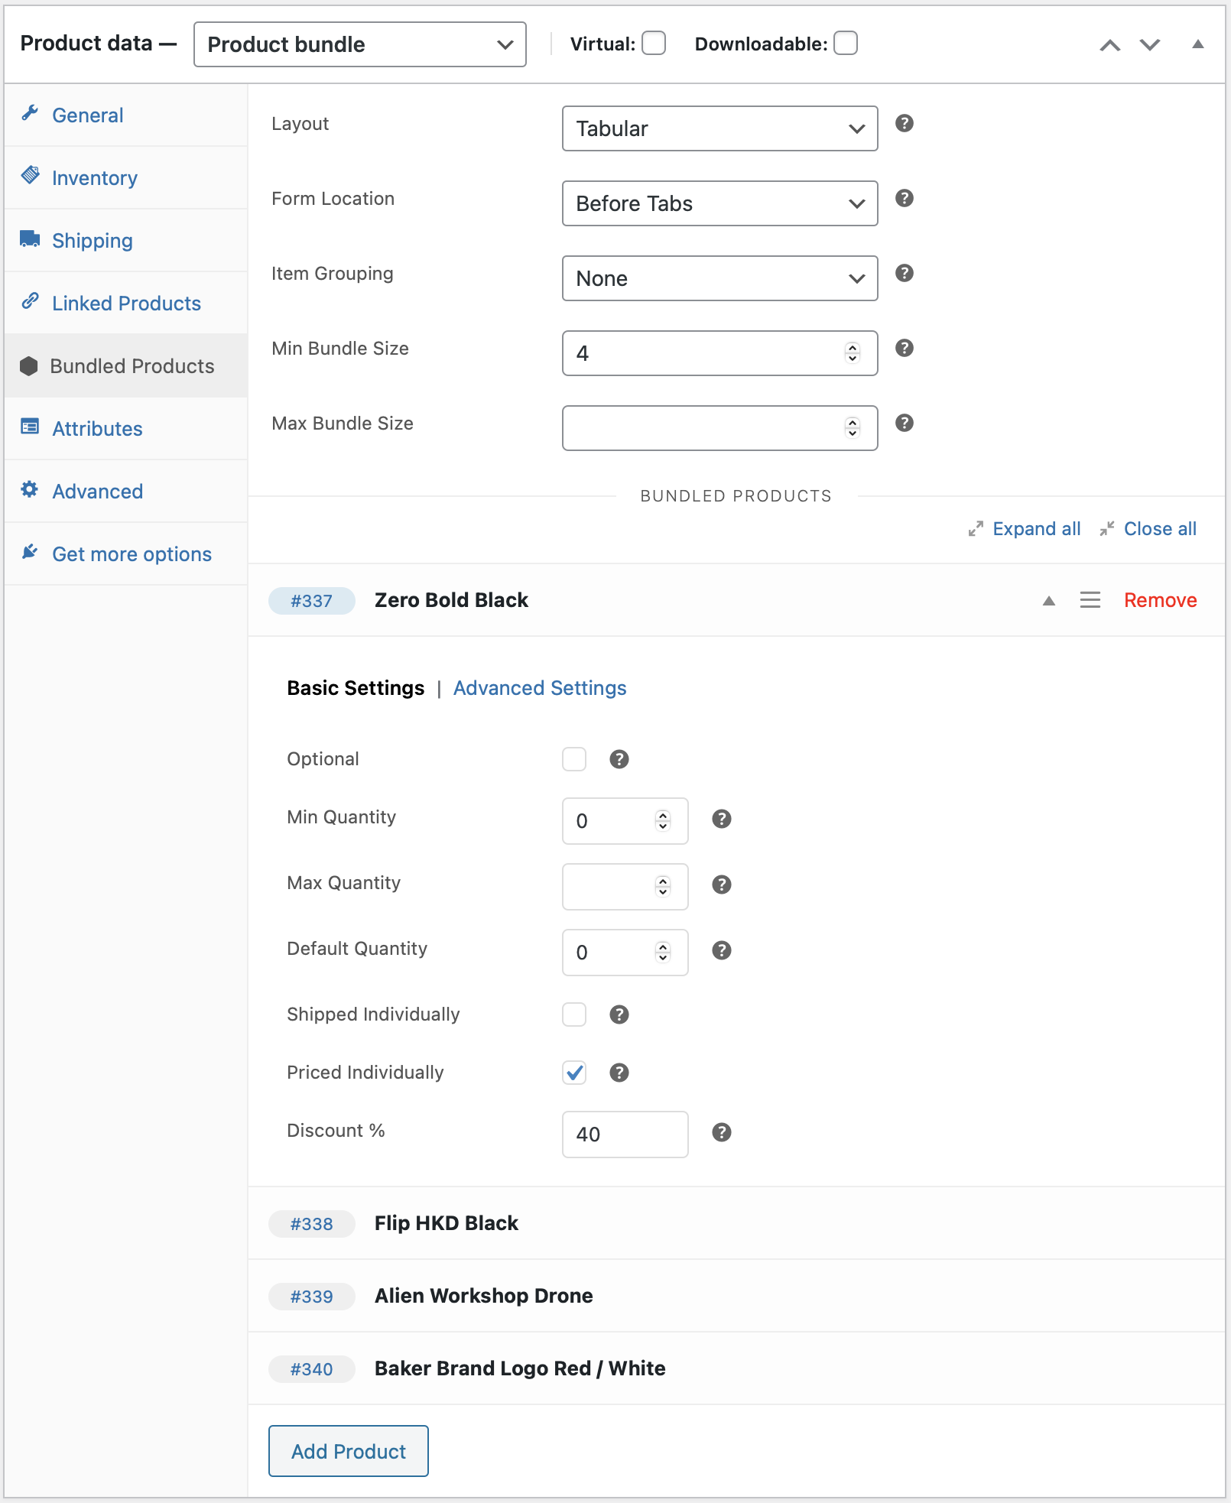Remove the Zero Bold Black bundled product
This screenshot has width=1231, height=1503.
tap(1160, 600)
